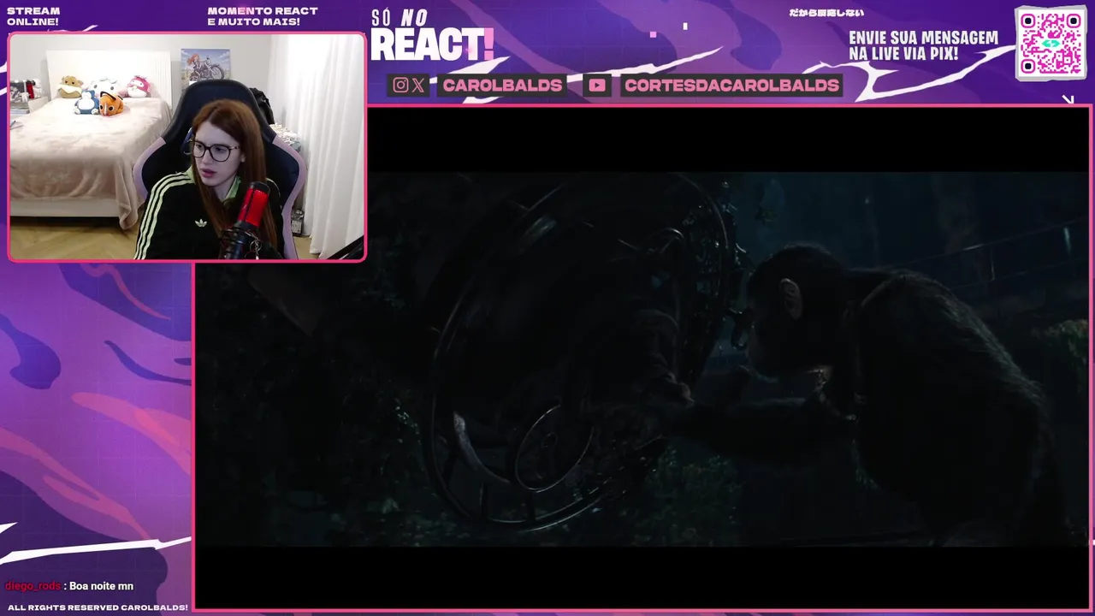The image size is (1095, 616).
Task: Click ENVIE SUA MENSAGEM NA LIVE VIA PIX!
Action: pos(924,46)
